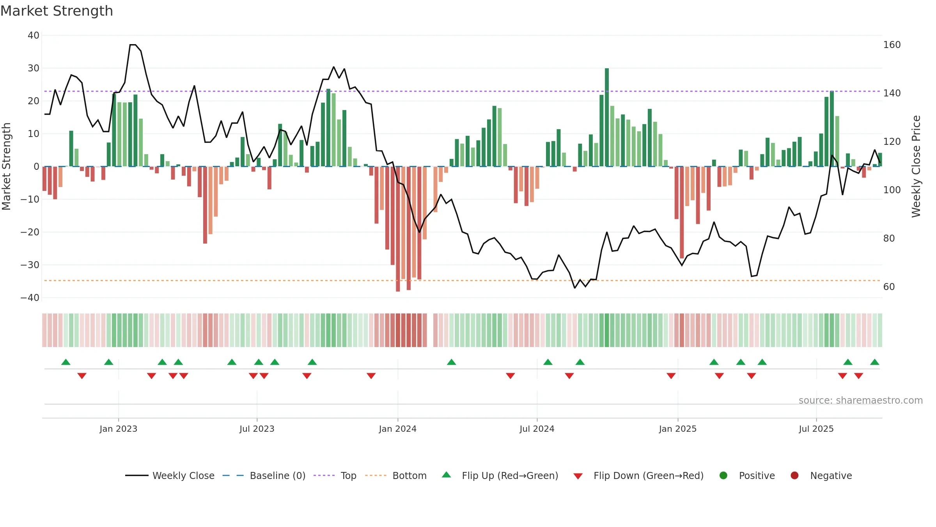Click the tallest green bar near value 30
The width and height of the screenshot is (936, 527).
click(x=607, y=117)
